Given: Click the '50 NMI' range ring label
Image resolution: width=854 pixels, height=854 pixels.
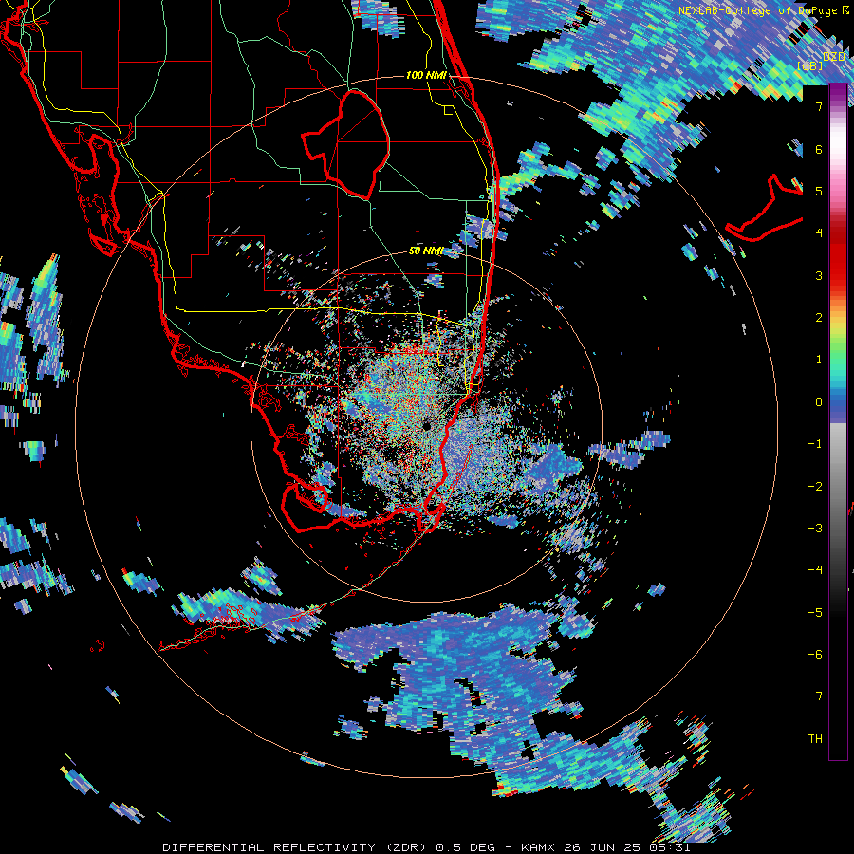Looking at the screenshot, I should click(x=426, y=251).
